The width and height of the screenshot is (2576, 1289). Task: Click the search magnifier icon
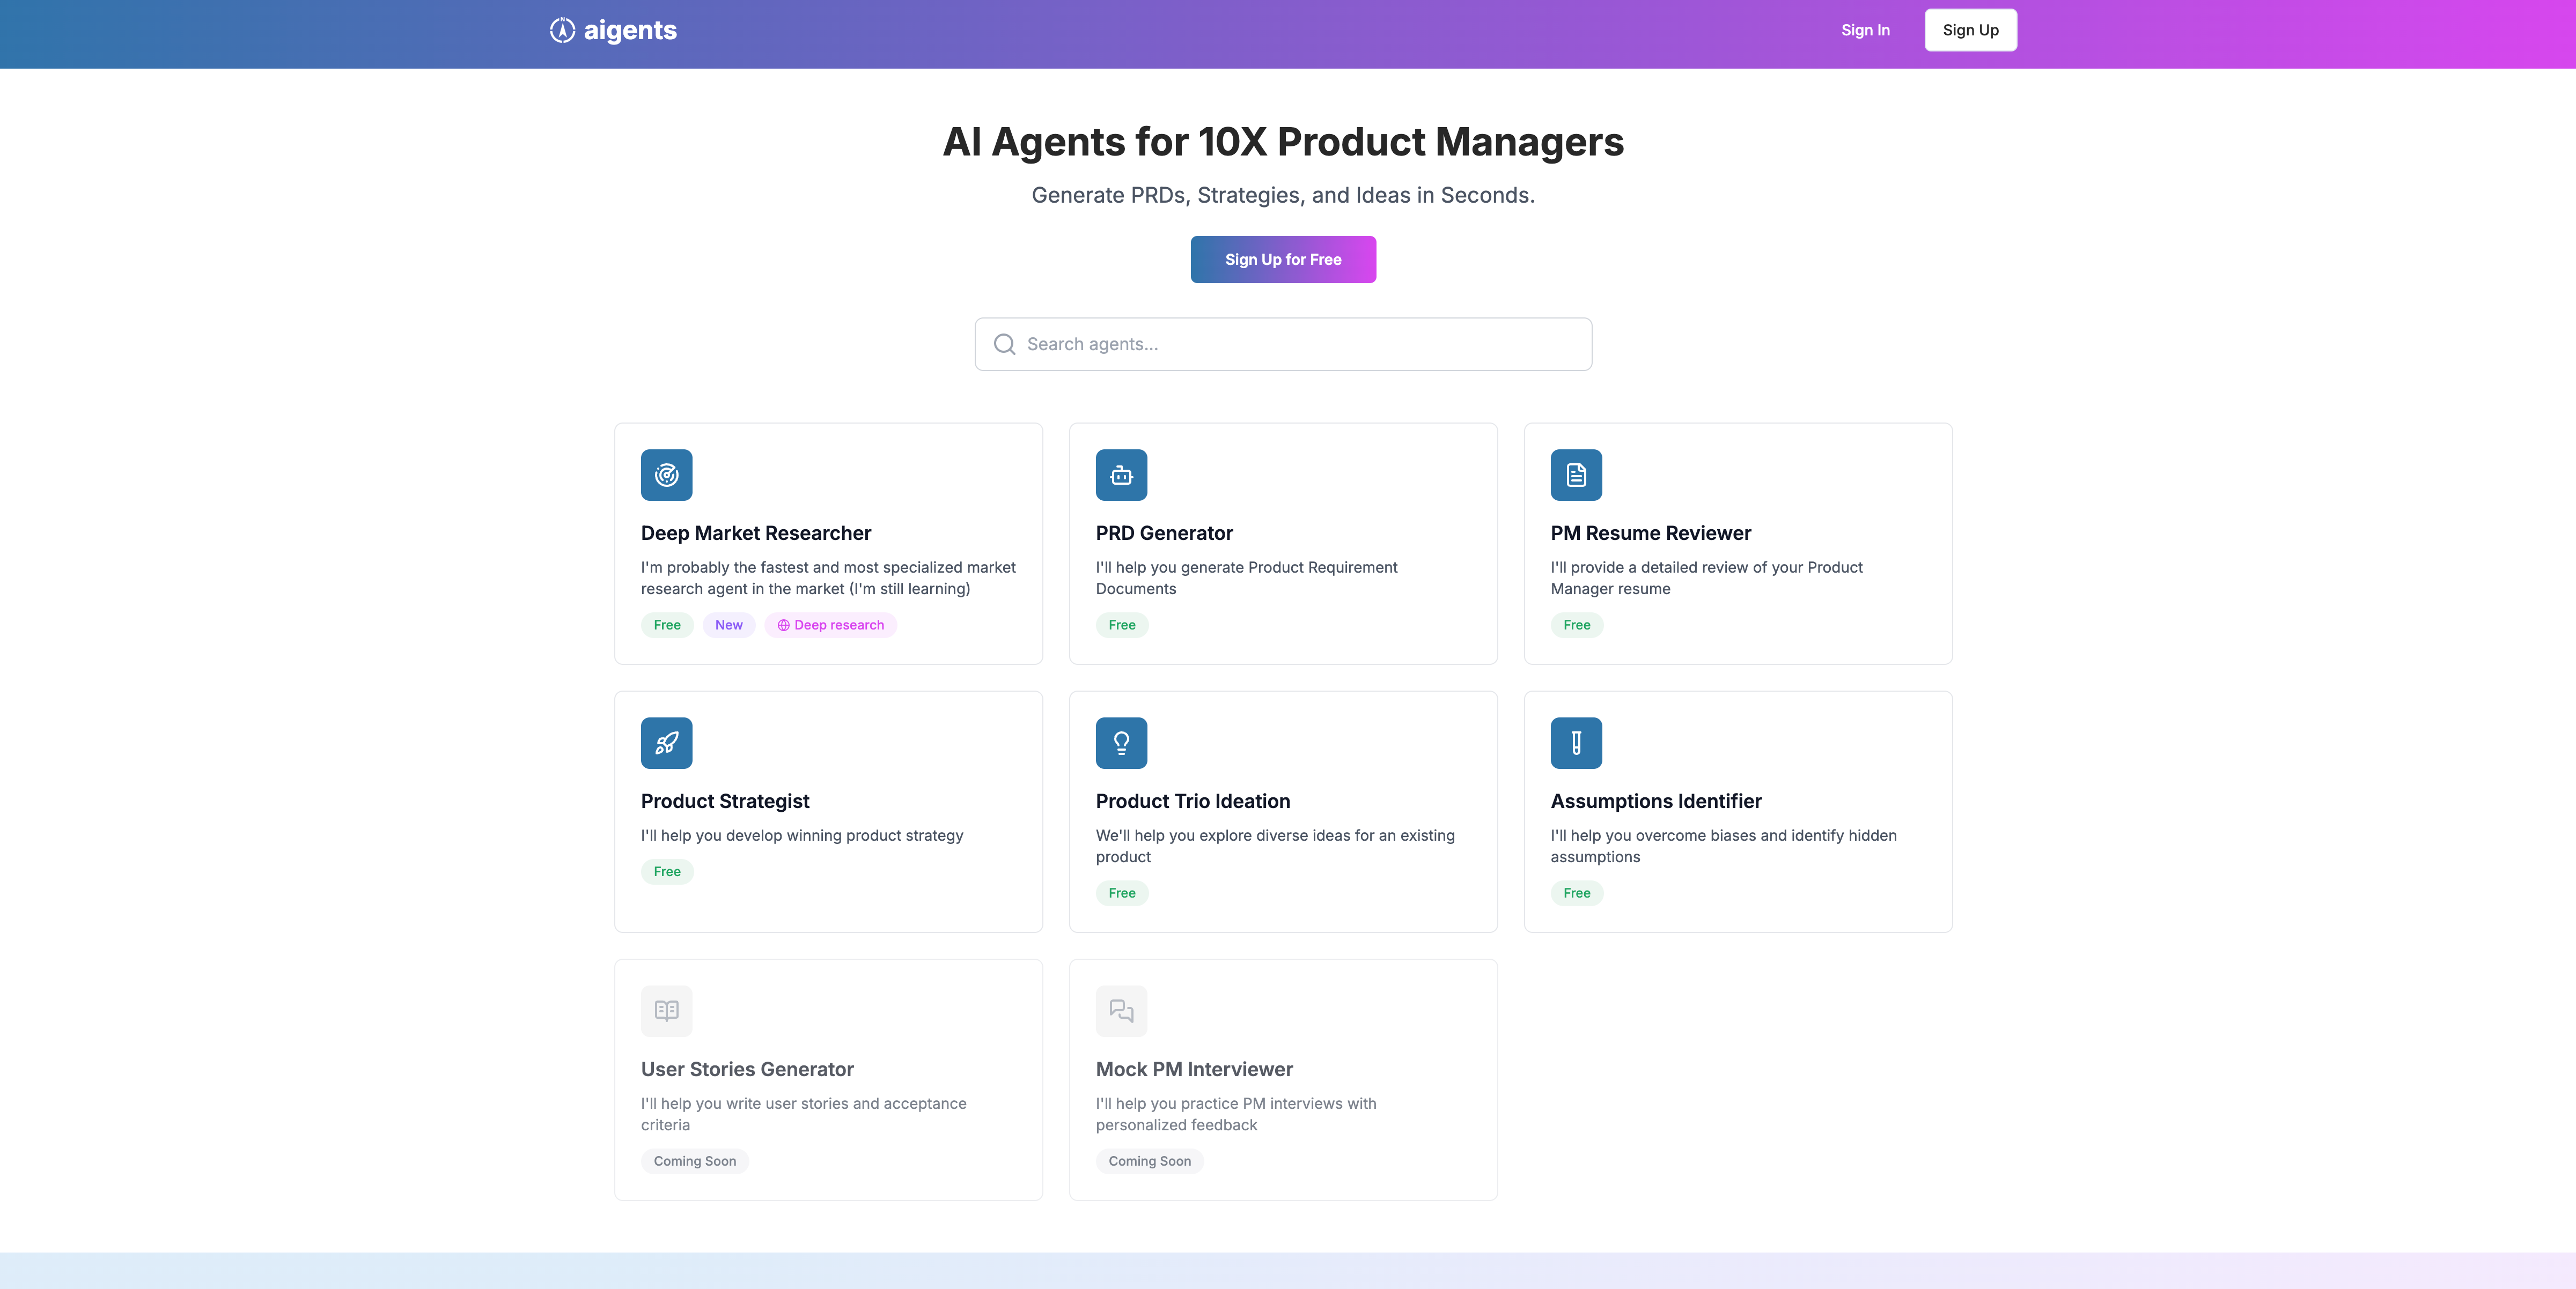(x=1004, y=344)
